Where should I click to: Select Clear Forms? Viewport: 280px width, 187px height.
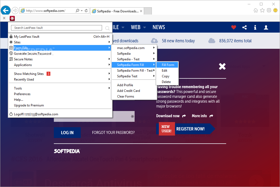[x=134, y=96]
